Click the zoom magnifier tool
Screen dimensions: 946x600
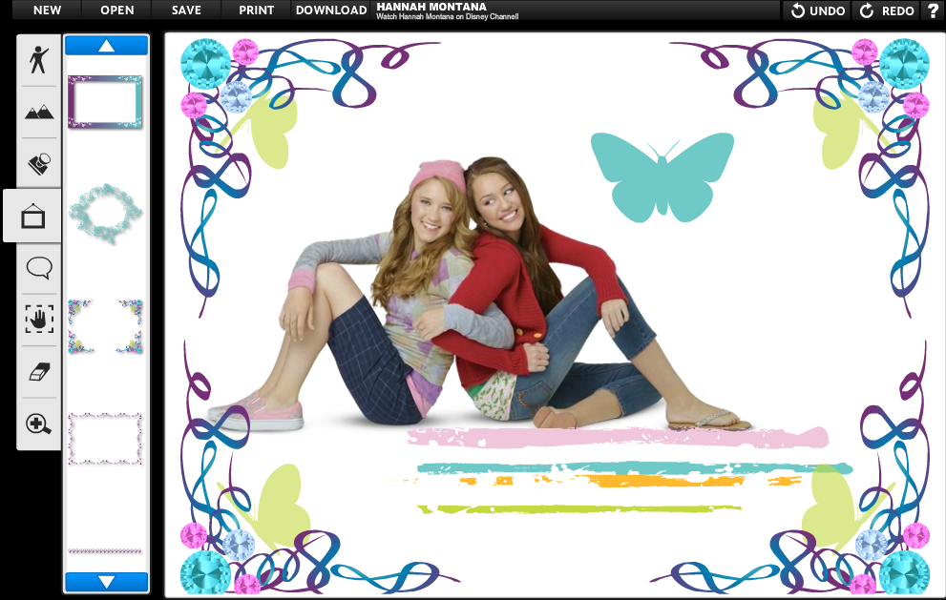(x=38, y=424)
